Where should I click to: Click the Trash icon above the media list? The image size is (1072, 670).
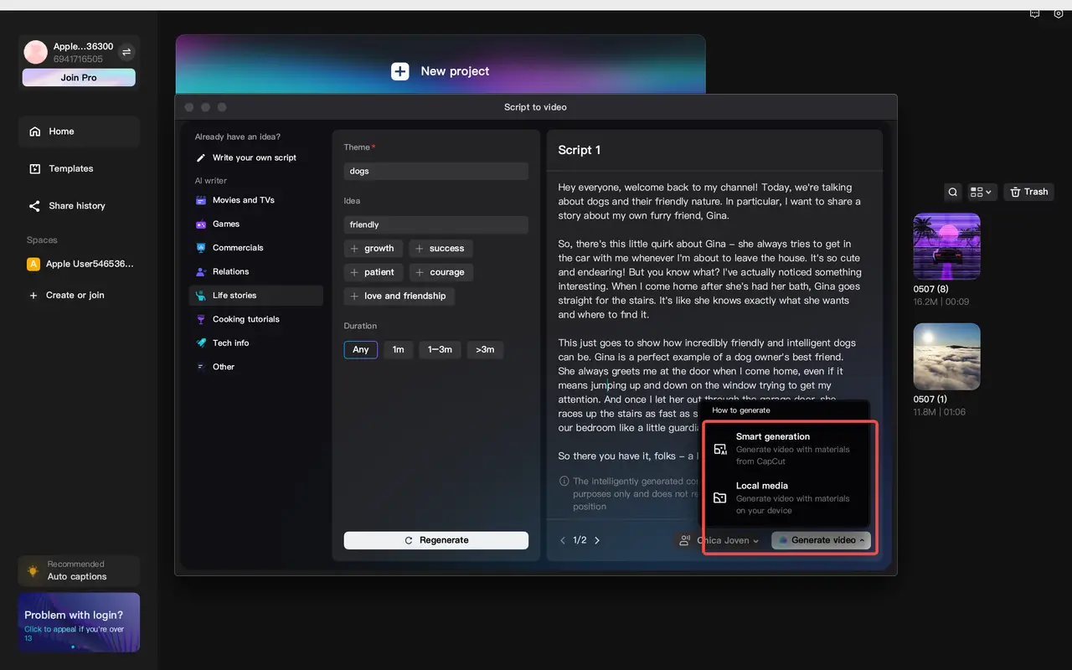(1028, 192)
